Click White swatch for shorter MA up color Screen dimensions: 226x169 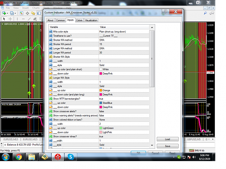tap(101, 69)
